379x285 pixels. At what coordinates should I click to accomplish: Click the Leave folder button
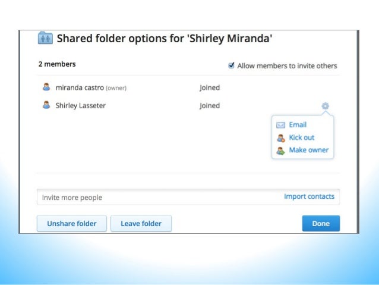[x=141, y=224]
